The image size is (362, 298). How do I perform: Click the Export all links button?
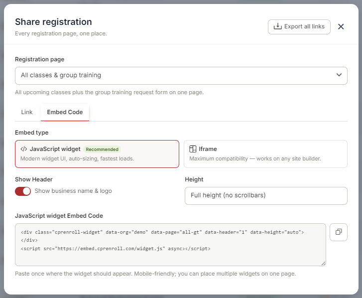[299, 27]
